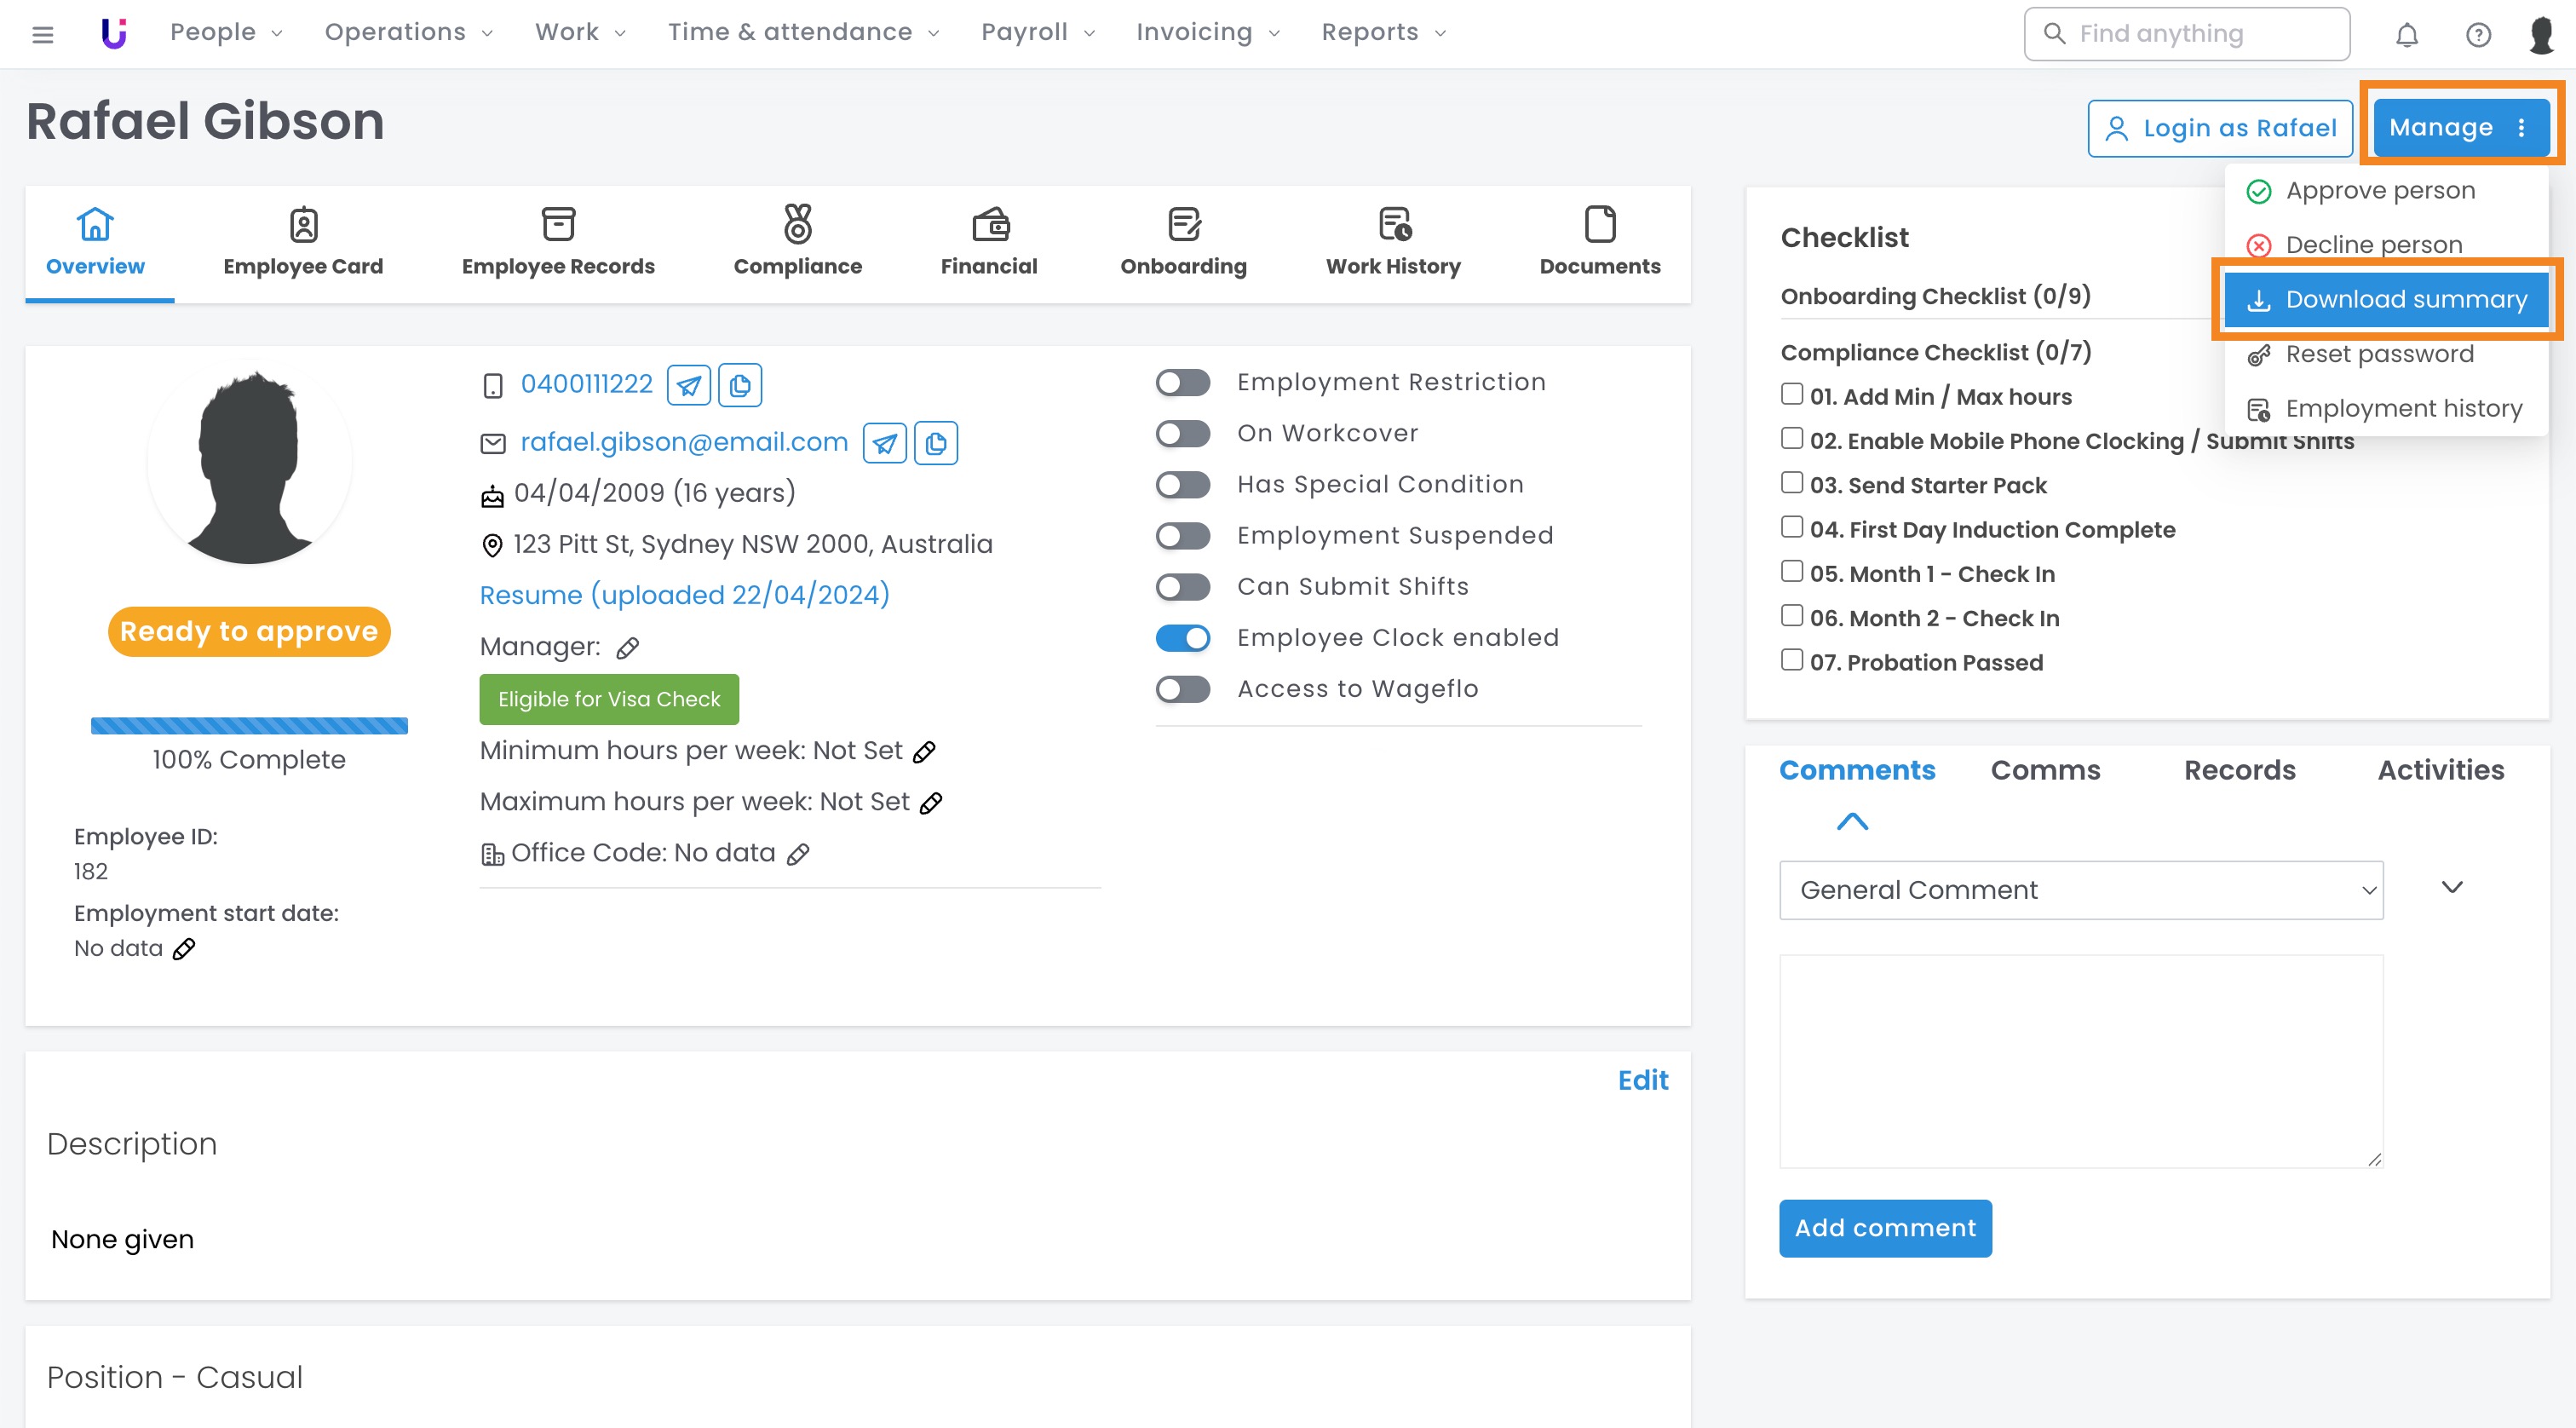Enable the Employment Restriction toggle
The height and width of the screenshot is (1428, 2576).
[1182, 383]
